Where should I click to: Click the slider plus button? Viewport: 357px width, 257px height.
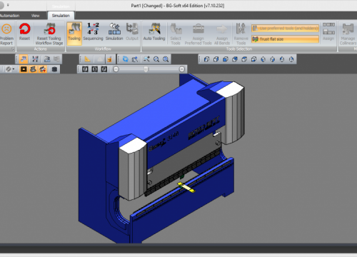182,69
